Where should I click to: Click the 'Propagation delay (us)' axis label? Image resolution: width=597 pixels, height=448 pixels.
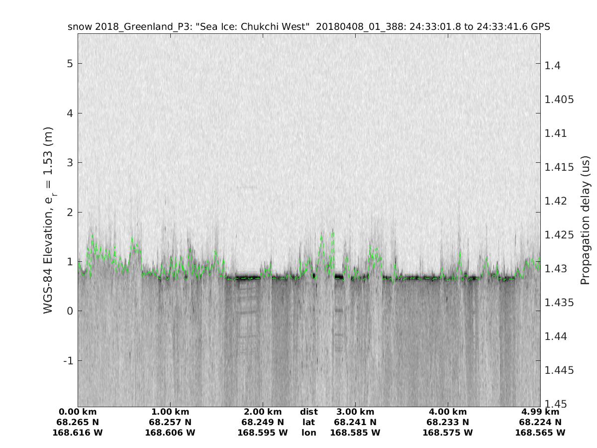pos(585,220)
